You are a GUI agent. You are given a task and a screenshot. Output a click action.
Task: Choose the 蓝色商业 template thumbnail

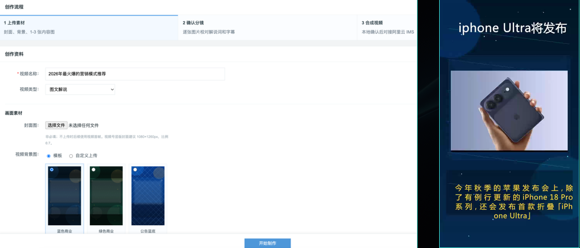click(64, 195)
